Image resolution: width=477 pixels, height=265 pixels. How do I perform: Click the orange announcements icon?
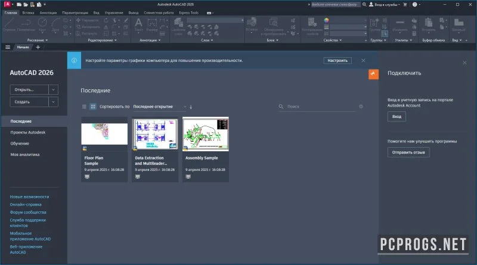coord(374,74)
